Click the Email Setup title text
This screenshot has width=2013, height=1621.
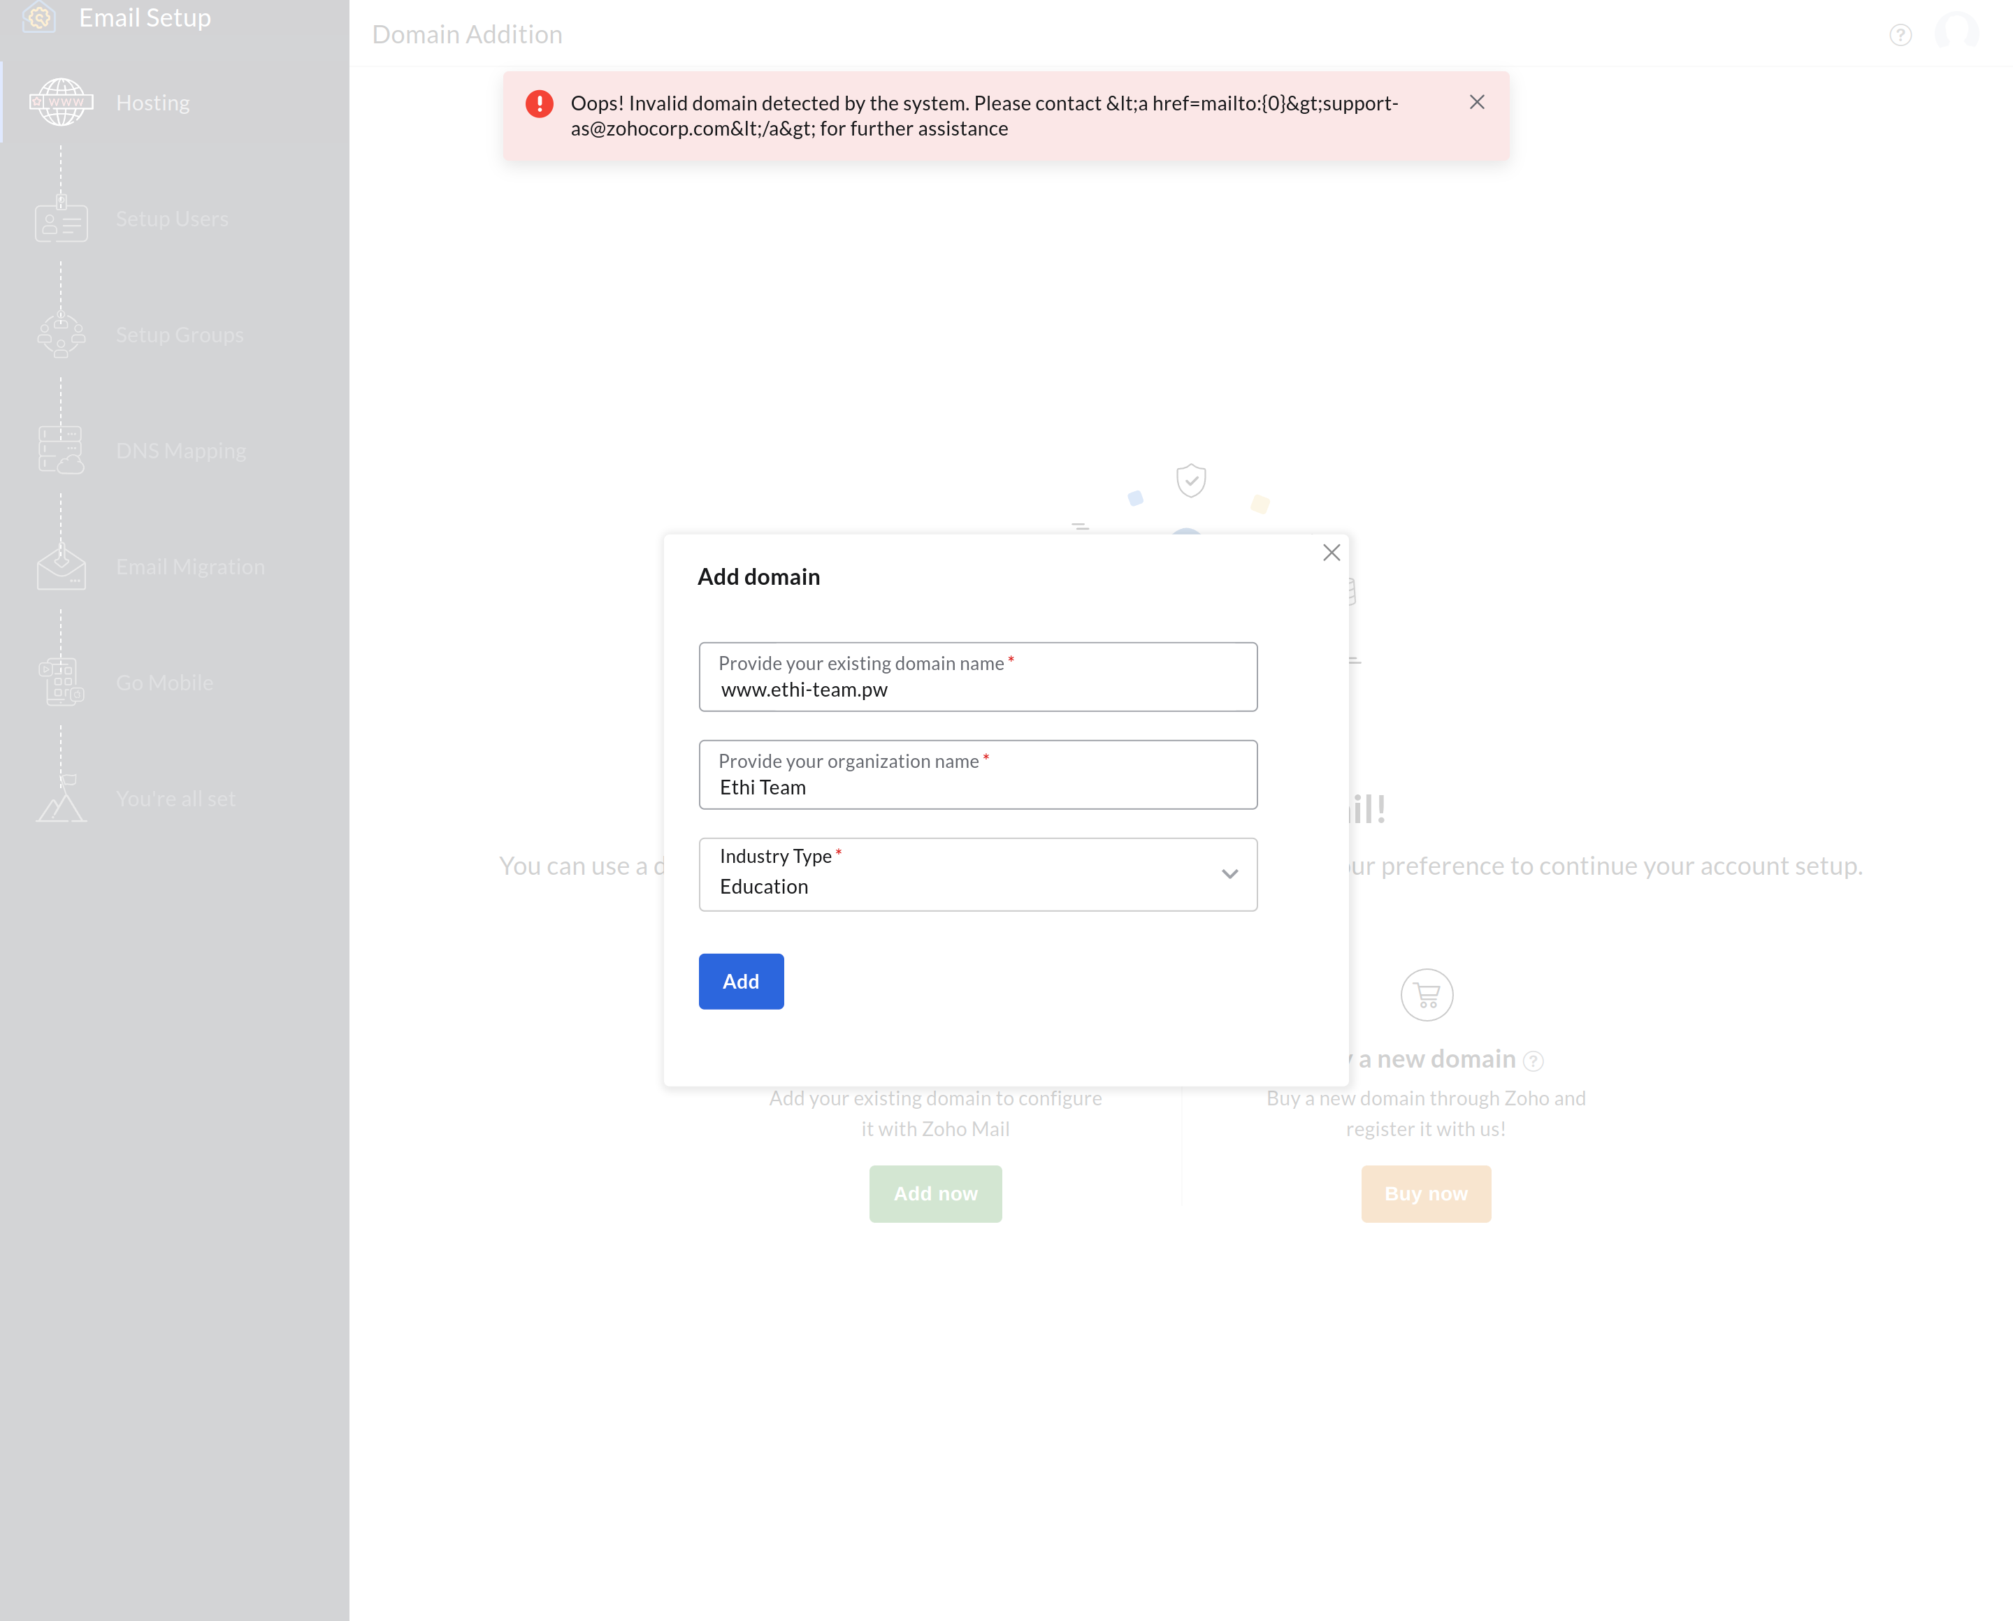click(145, 17)
